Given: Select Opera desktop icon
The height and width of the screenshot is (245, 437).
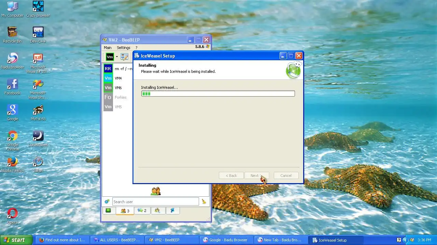Looking at the screenshot, I should [x=12, y=216].
